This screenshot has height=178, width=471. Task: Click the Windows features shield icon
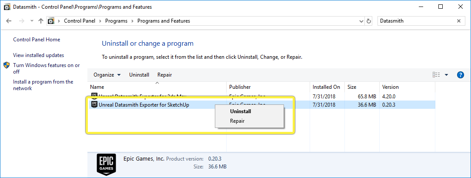click(7, 65)
